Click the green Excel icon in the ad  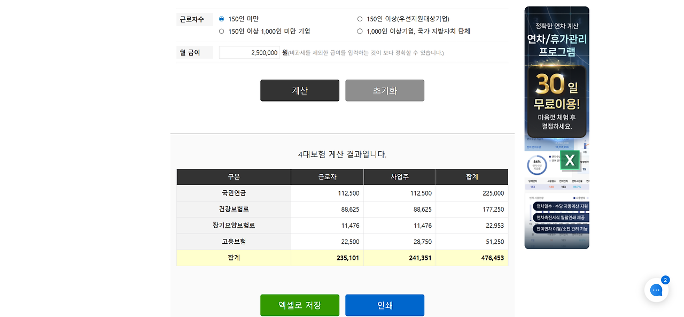(570, 160)
